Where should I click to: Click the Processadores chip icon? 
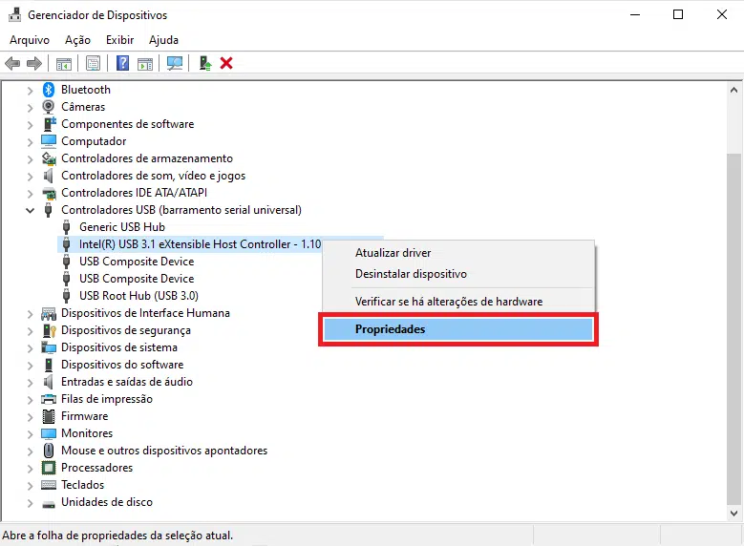click(49, 468)
